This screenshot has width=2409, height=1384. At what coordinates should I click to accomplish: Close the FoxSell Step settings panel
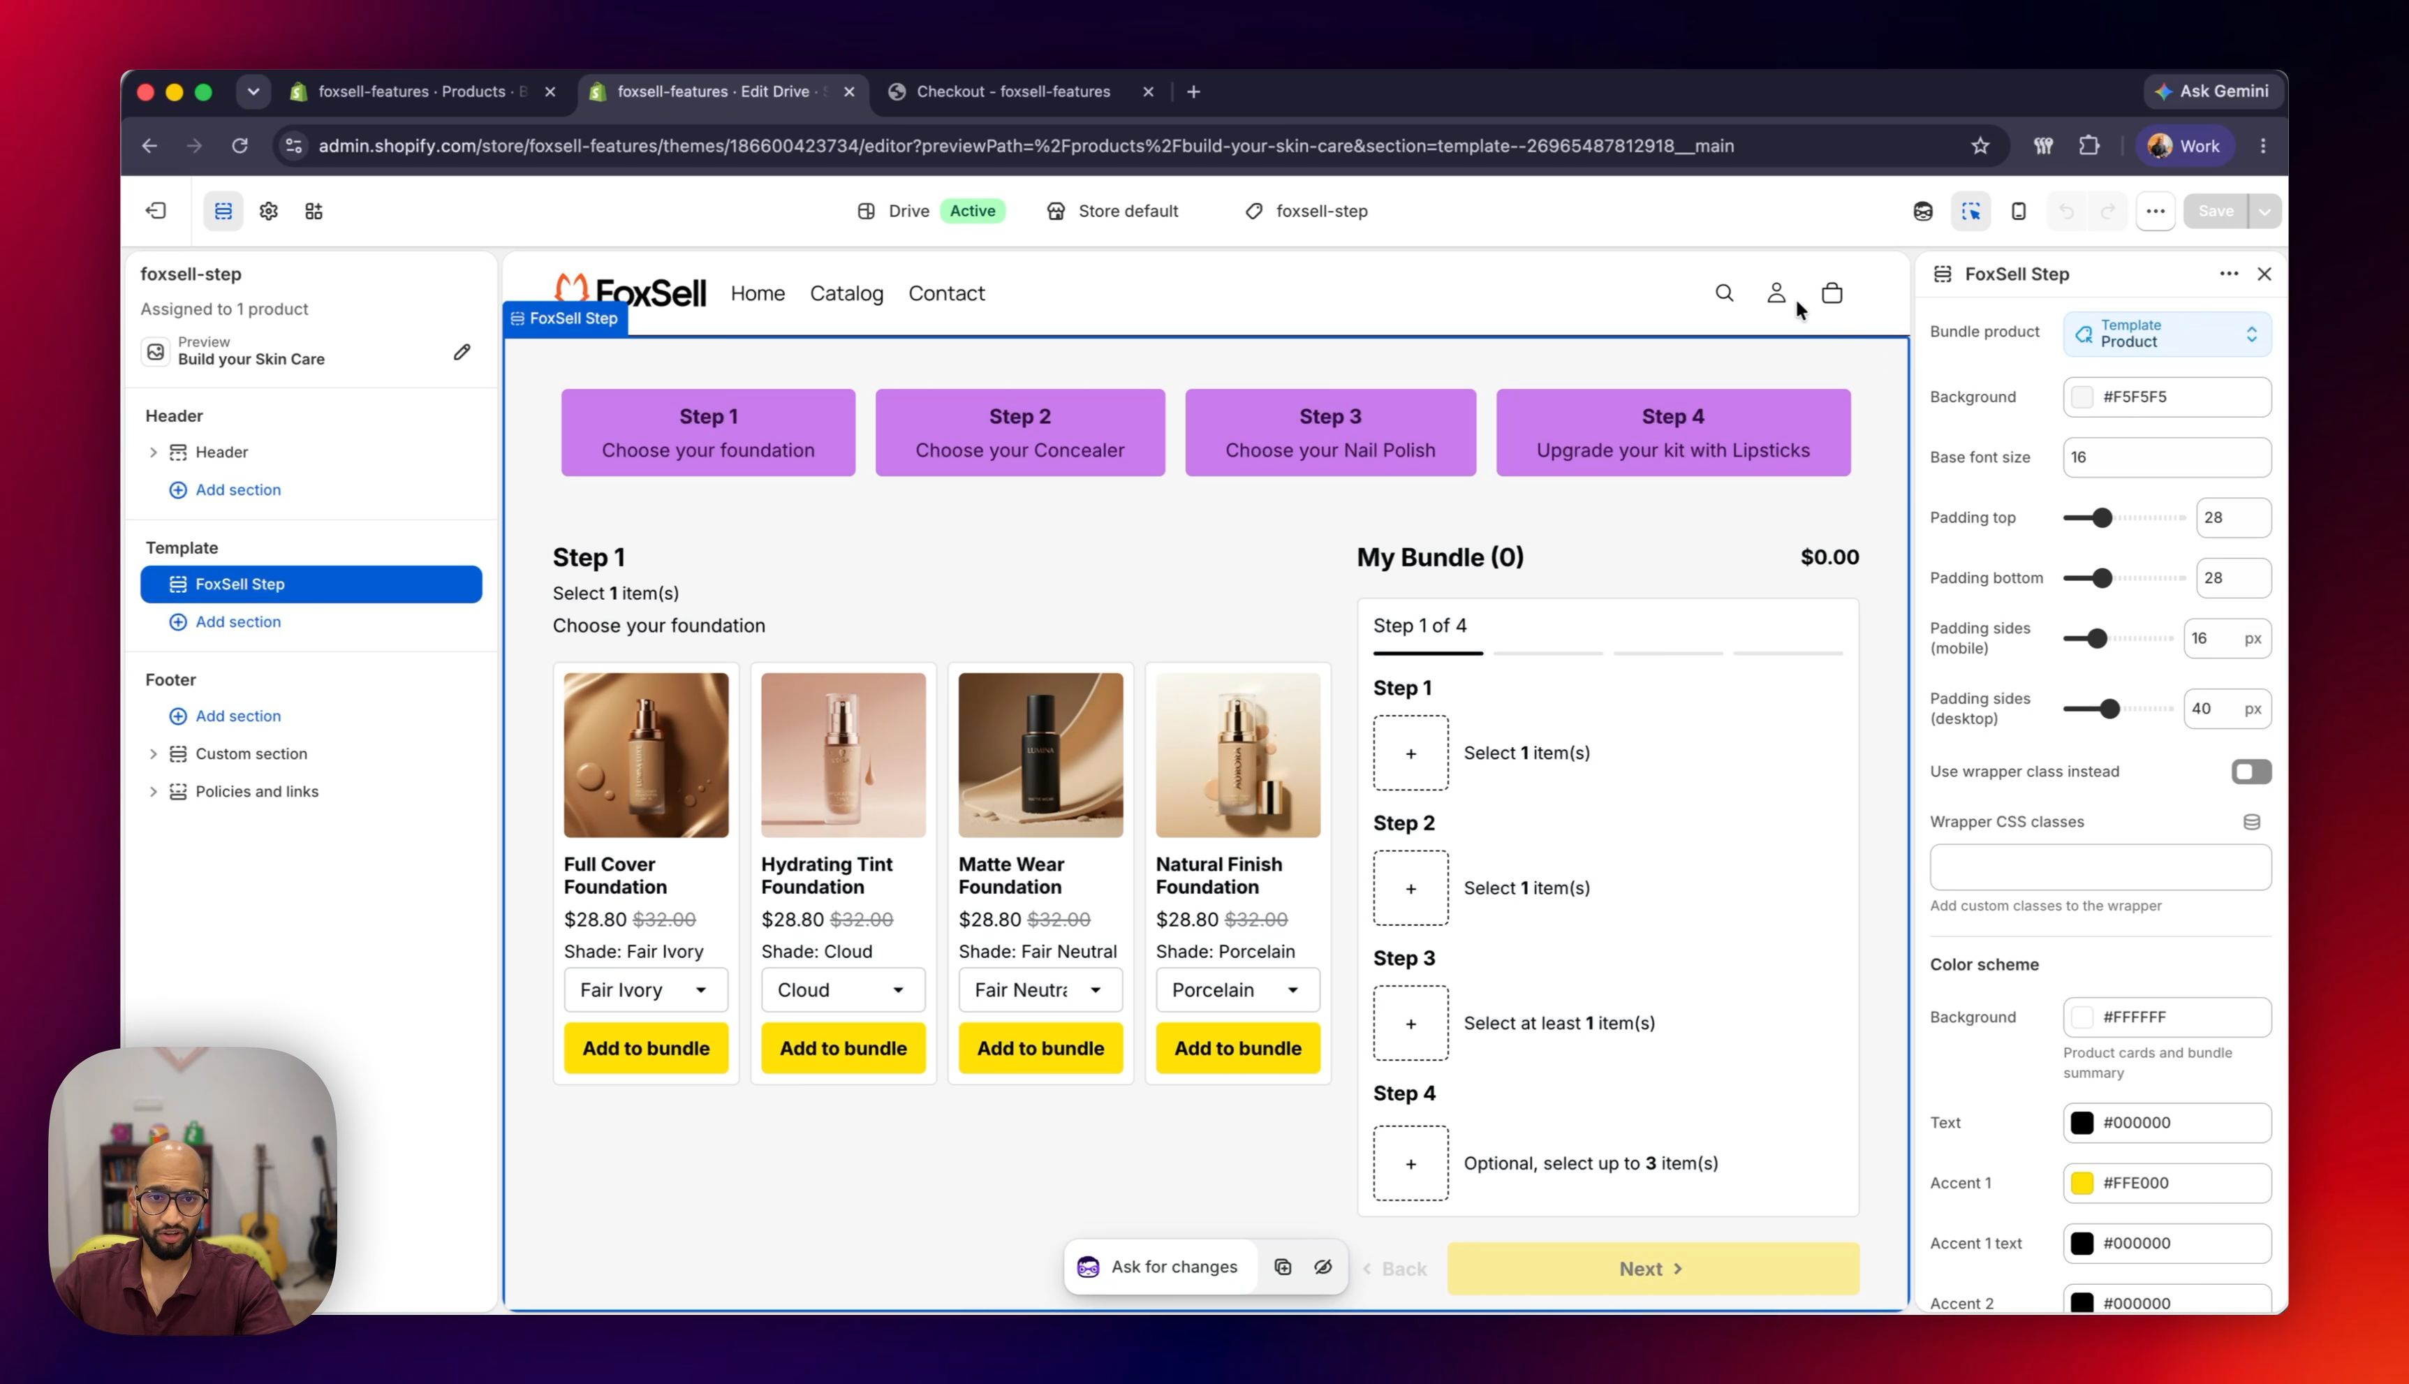coord(2264,274)
